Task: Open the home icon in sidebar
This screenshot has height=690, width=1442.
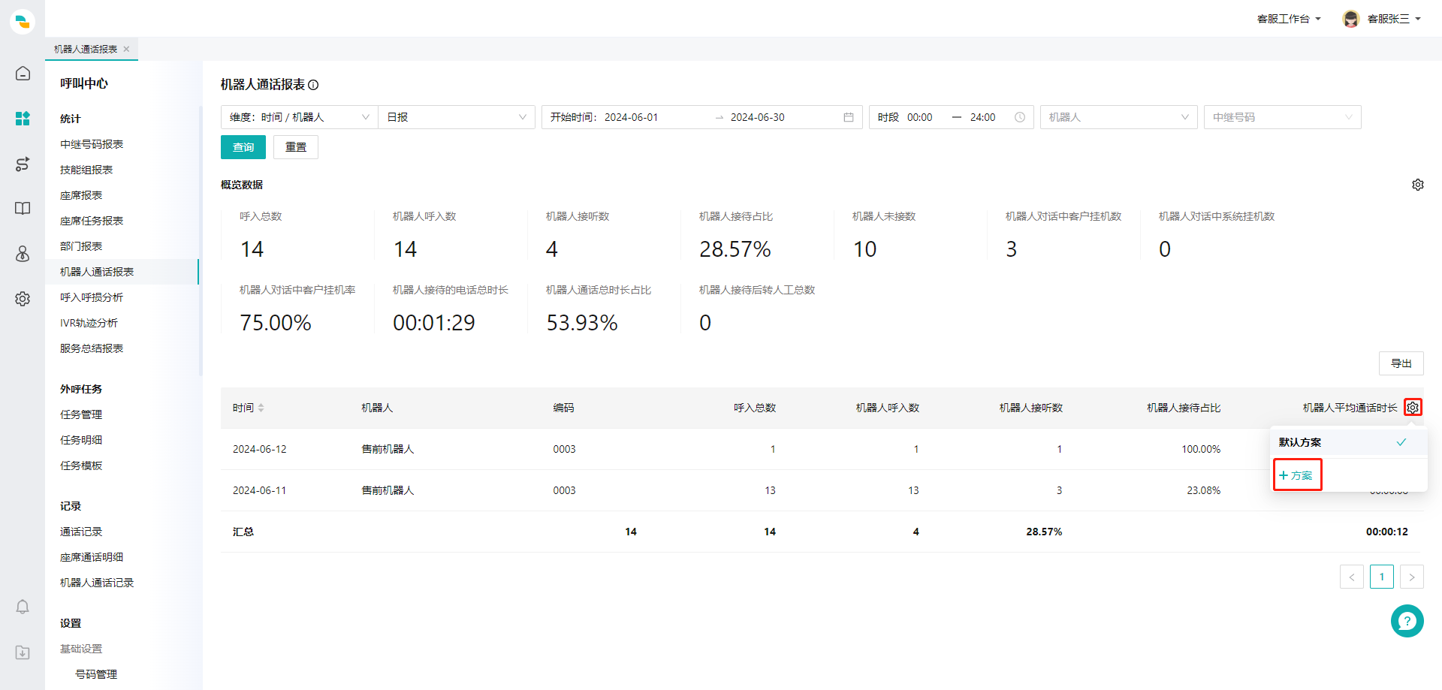Action: (x=23, y=73)
